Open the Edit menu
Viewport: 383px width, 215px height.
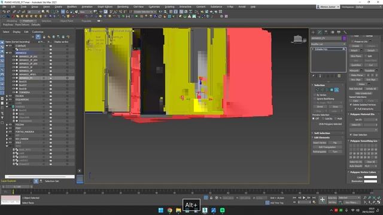pos(13,7)
